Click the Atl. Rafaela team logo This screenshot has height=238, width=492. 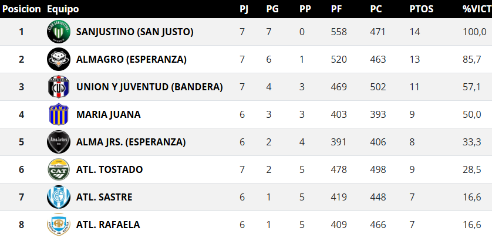click(x=59, y=225)
